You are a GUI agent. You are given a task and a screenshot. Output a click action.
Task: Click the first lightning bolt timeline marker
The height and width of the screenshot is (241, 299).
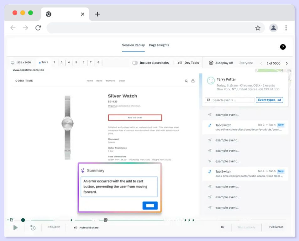(71, 220)
